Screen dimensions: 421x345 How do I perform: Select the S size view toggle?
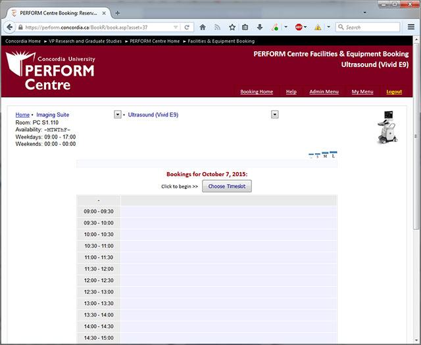(x=317, y=156)
